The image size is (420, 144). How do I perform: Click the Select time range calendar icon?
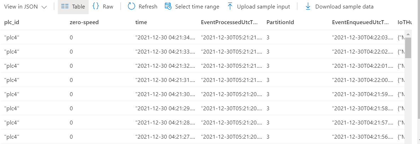pyautogui.click(x=168, y=6)
